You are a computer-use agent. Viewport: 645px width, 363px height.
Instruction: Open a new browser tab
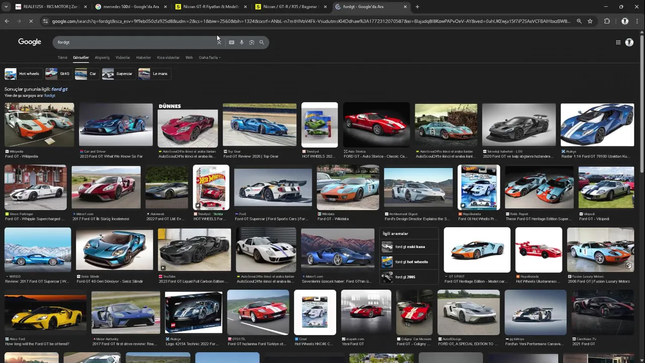tap(417, 7)
